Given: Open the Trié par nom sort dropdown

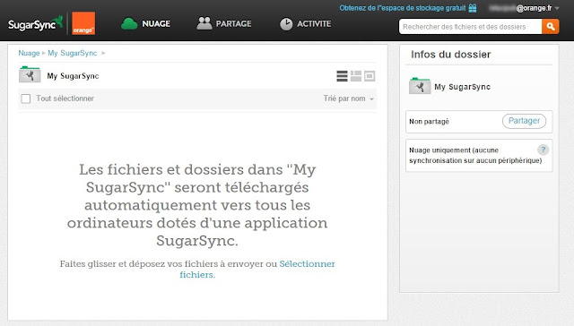Looking at the screenshot, I should click(x=348, y=99).
